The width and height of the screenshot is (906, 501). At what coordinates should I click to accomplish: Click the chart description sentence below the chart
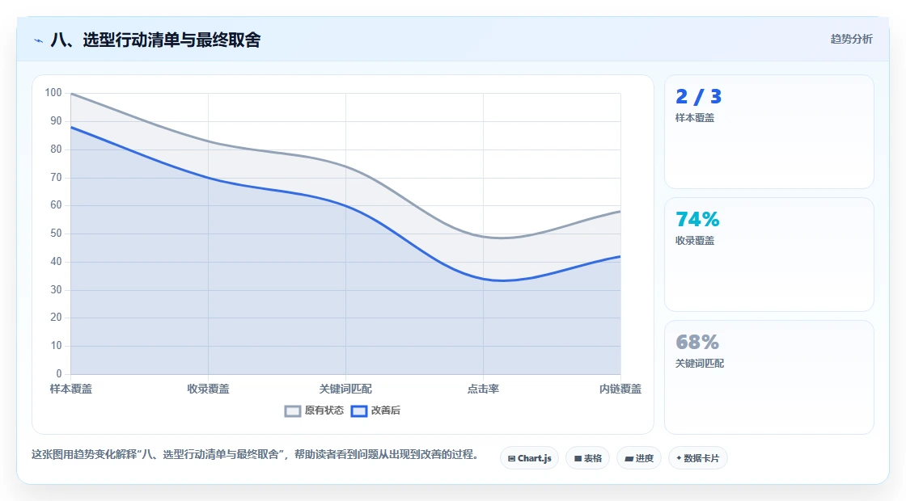255,455
